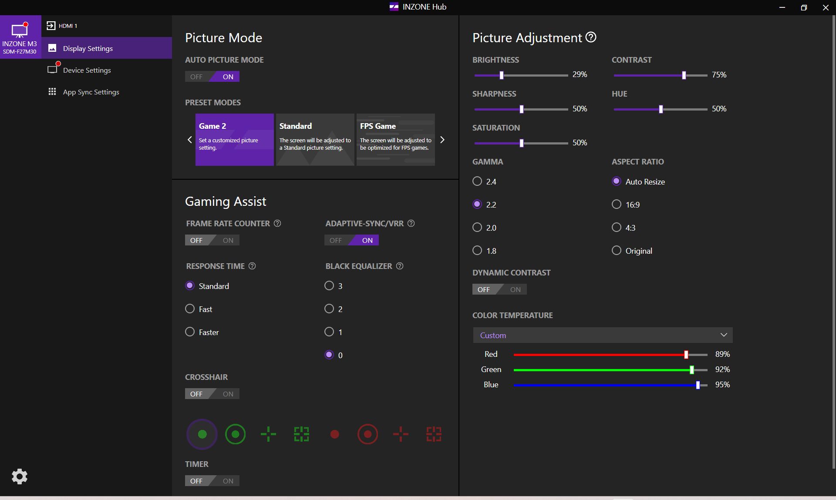Click the Device Settings monitor icon

(x=53, y=69)
